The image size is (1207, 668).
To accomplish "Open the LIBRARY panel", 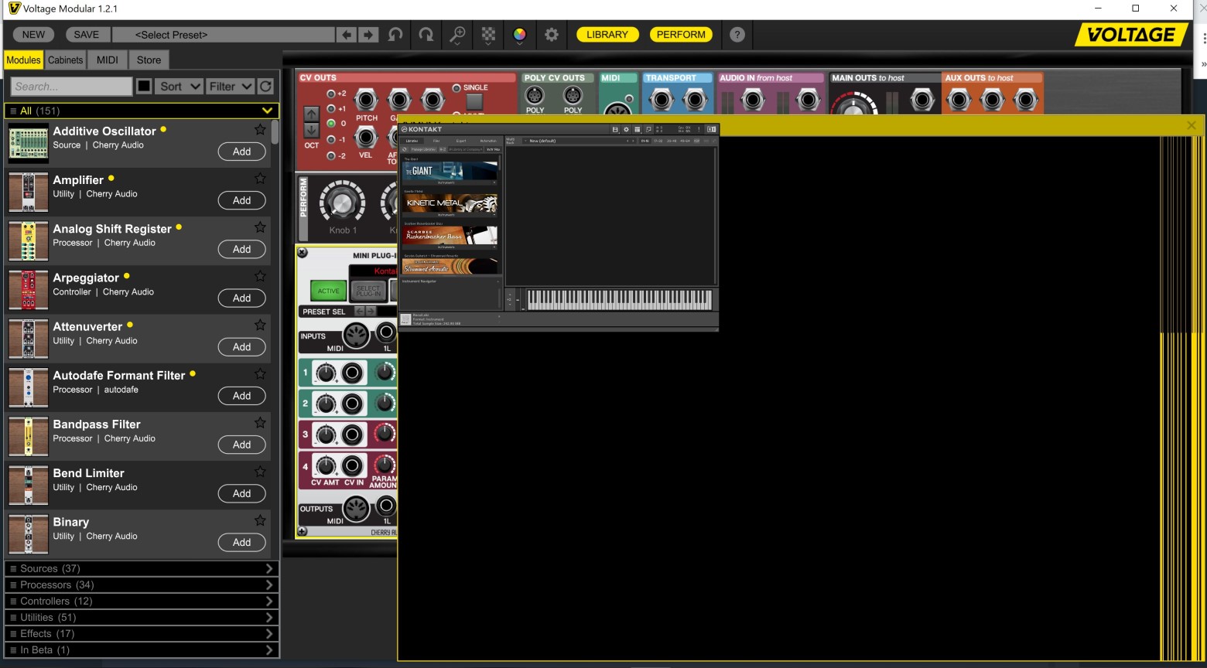I will tap(607, 35).
